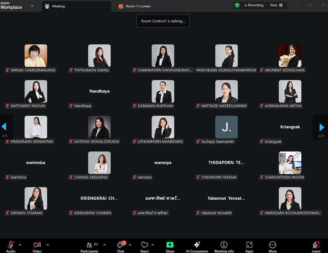This screenshot has height=253, width=328.
Task: Click the PRAEWNAPA SRIWANTAN name label
Action: click(x=32, y=142)
